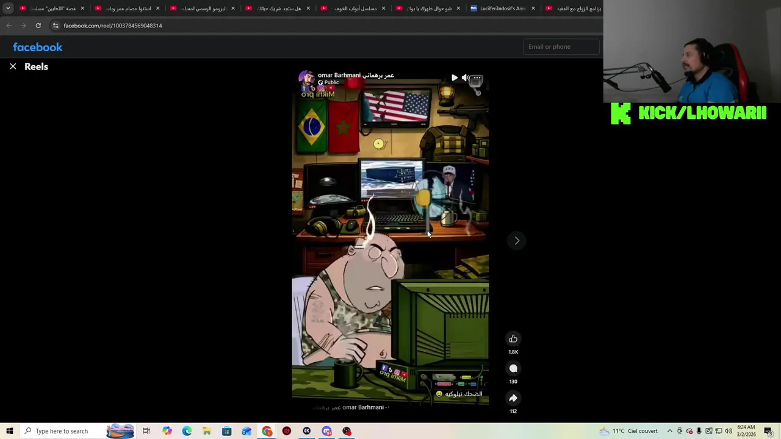
Task: Open site information icon in address bar
Action: [x=56, y=26]
